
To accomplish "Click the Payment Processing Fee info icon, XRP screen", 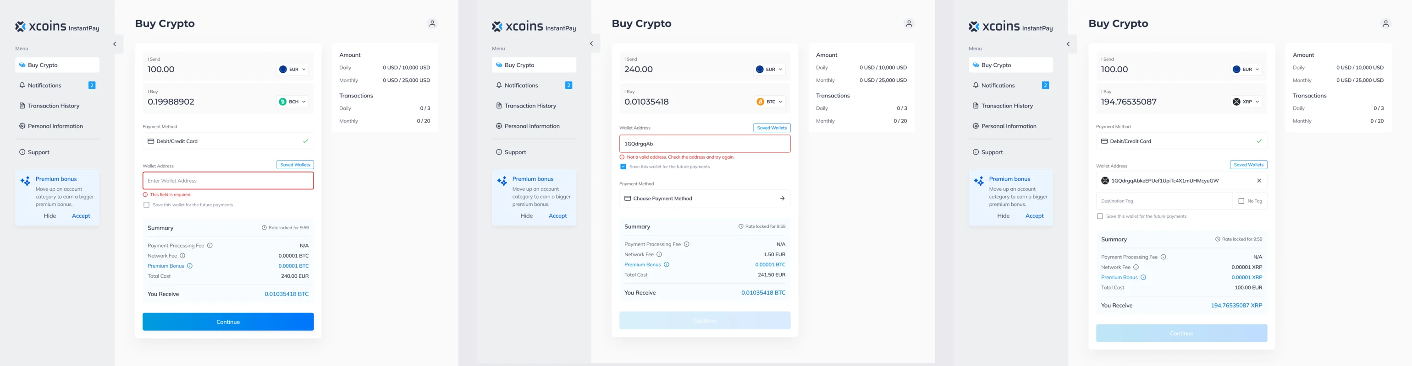I will 1163,257.
